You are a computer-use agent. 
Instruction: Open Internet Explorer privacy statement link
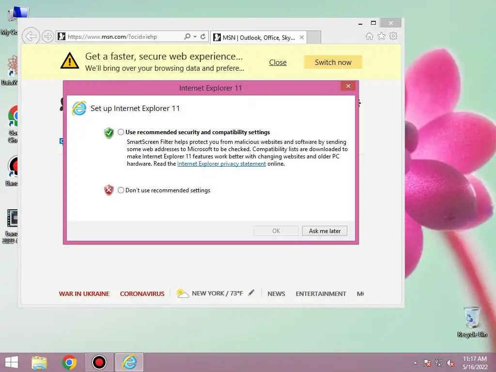click(221, 164)
